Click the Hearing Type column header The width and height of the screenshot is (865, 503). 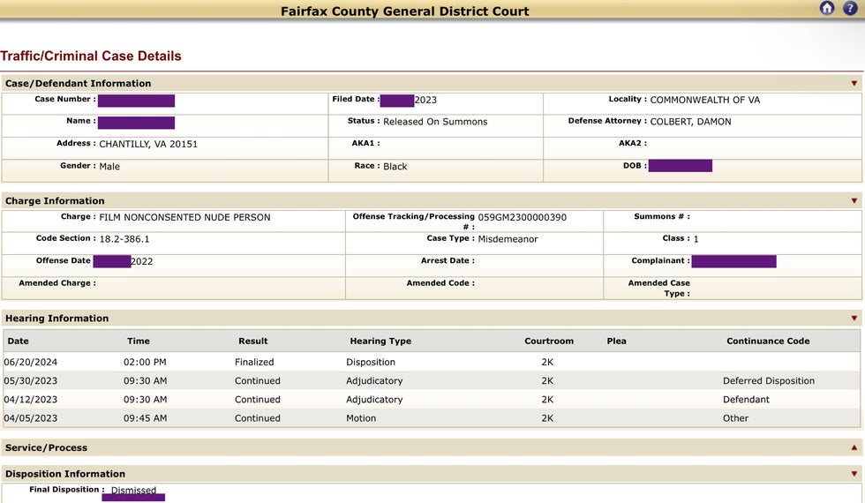(x=380, y=341)
